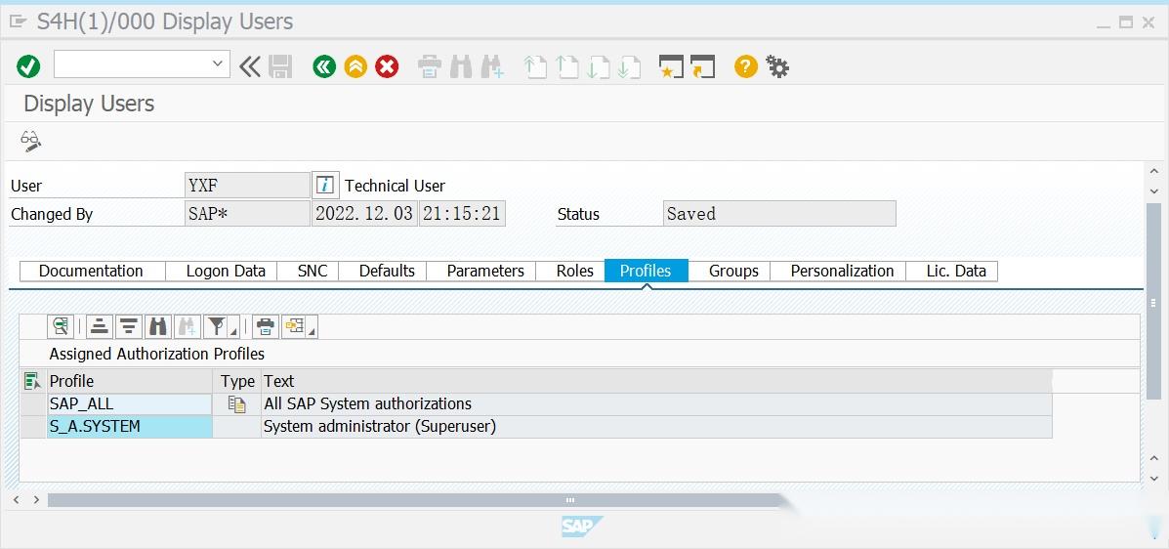The width and height of the screenshot is (1169, 549).
Task: Click the select-all icon at table corner
Action: point(33,381)
